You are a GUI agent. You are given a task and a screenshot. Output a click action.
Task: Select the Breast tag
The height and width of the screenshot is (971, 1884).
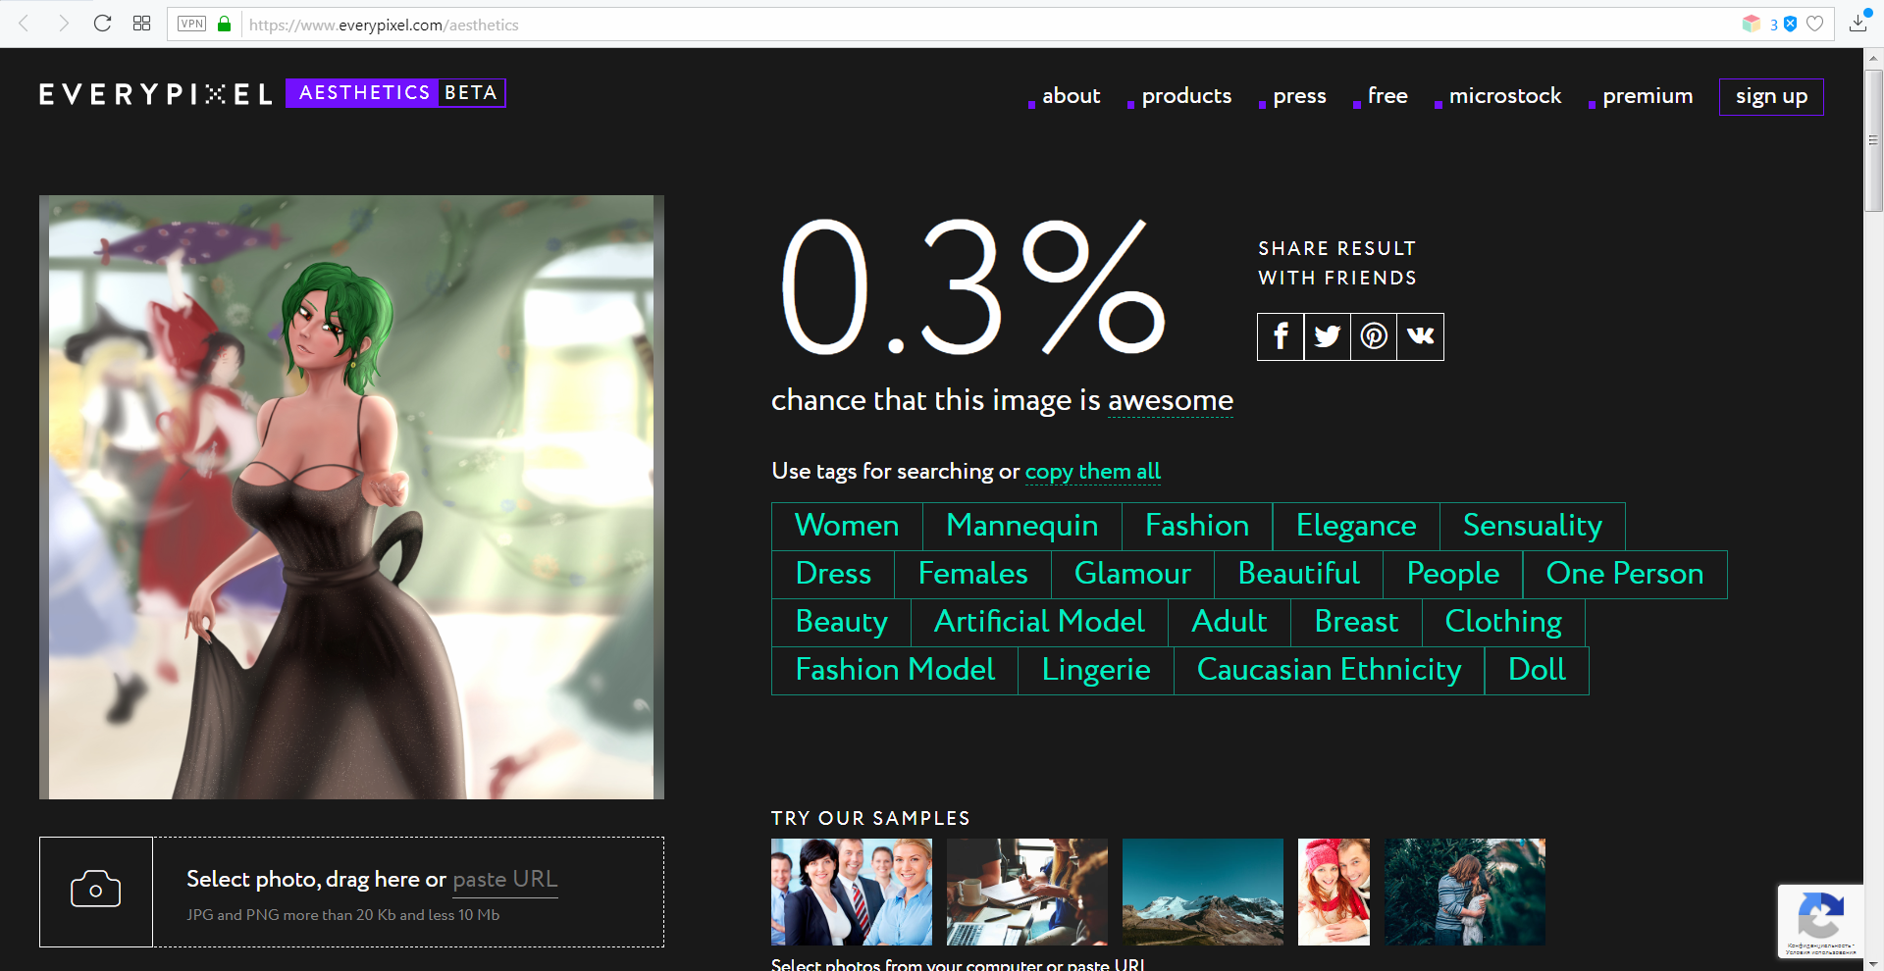point(1356,623)
